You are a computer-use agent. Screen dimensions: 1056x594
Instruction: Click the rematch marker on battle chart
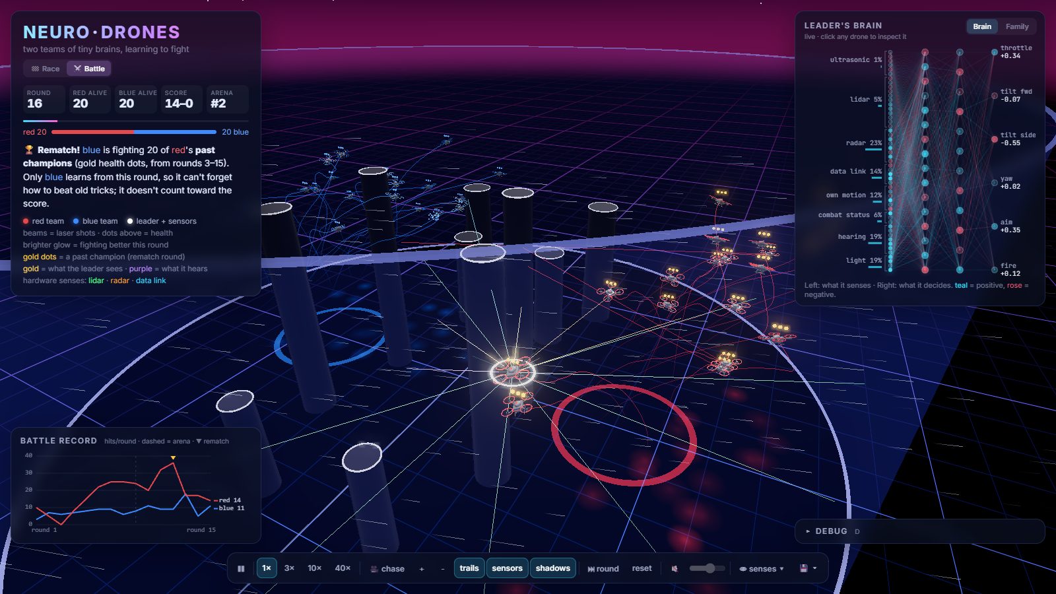click(173, 457)
